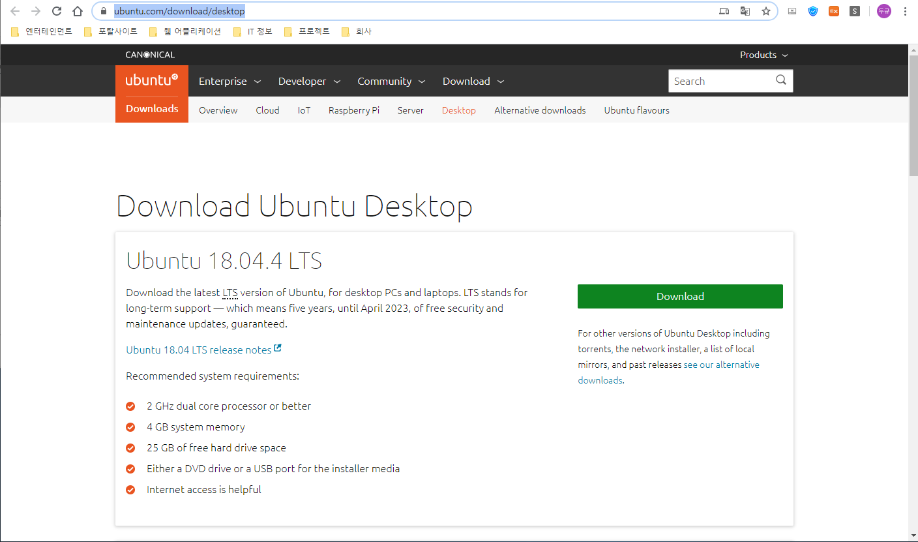Click 'Recommended system requirements:' text
Screen dimensions: 918x542
[x=213, y=376]
